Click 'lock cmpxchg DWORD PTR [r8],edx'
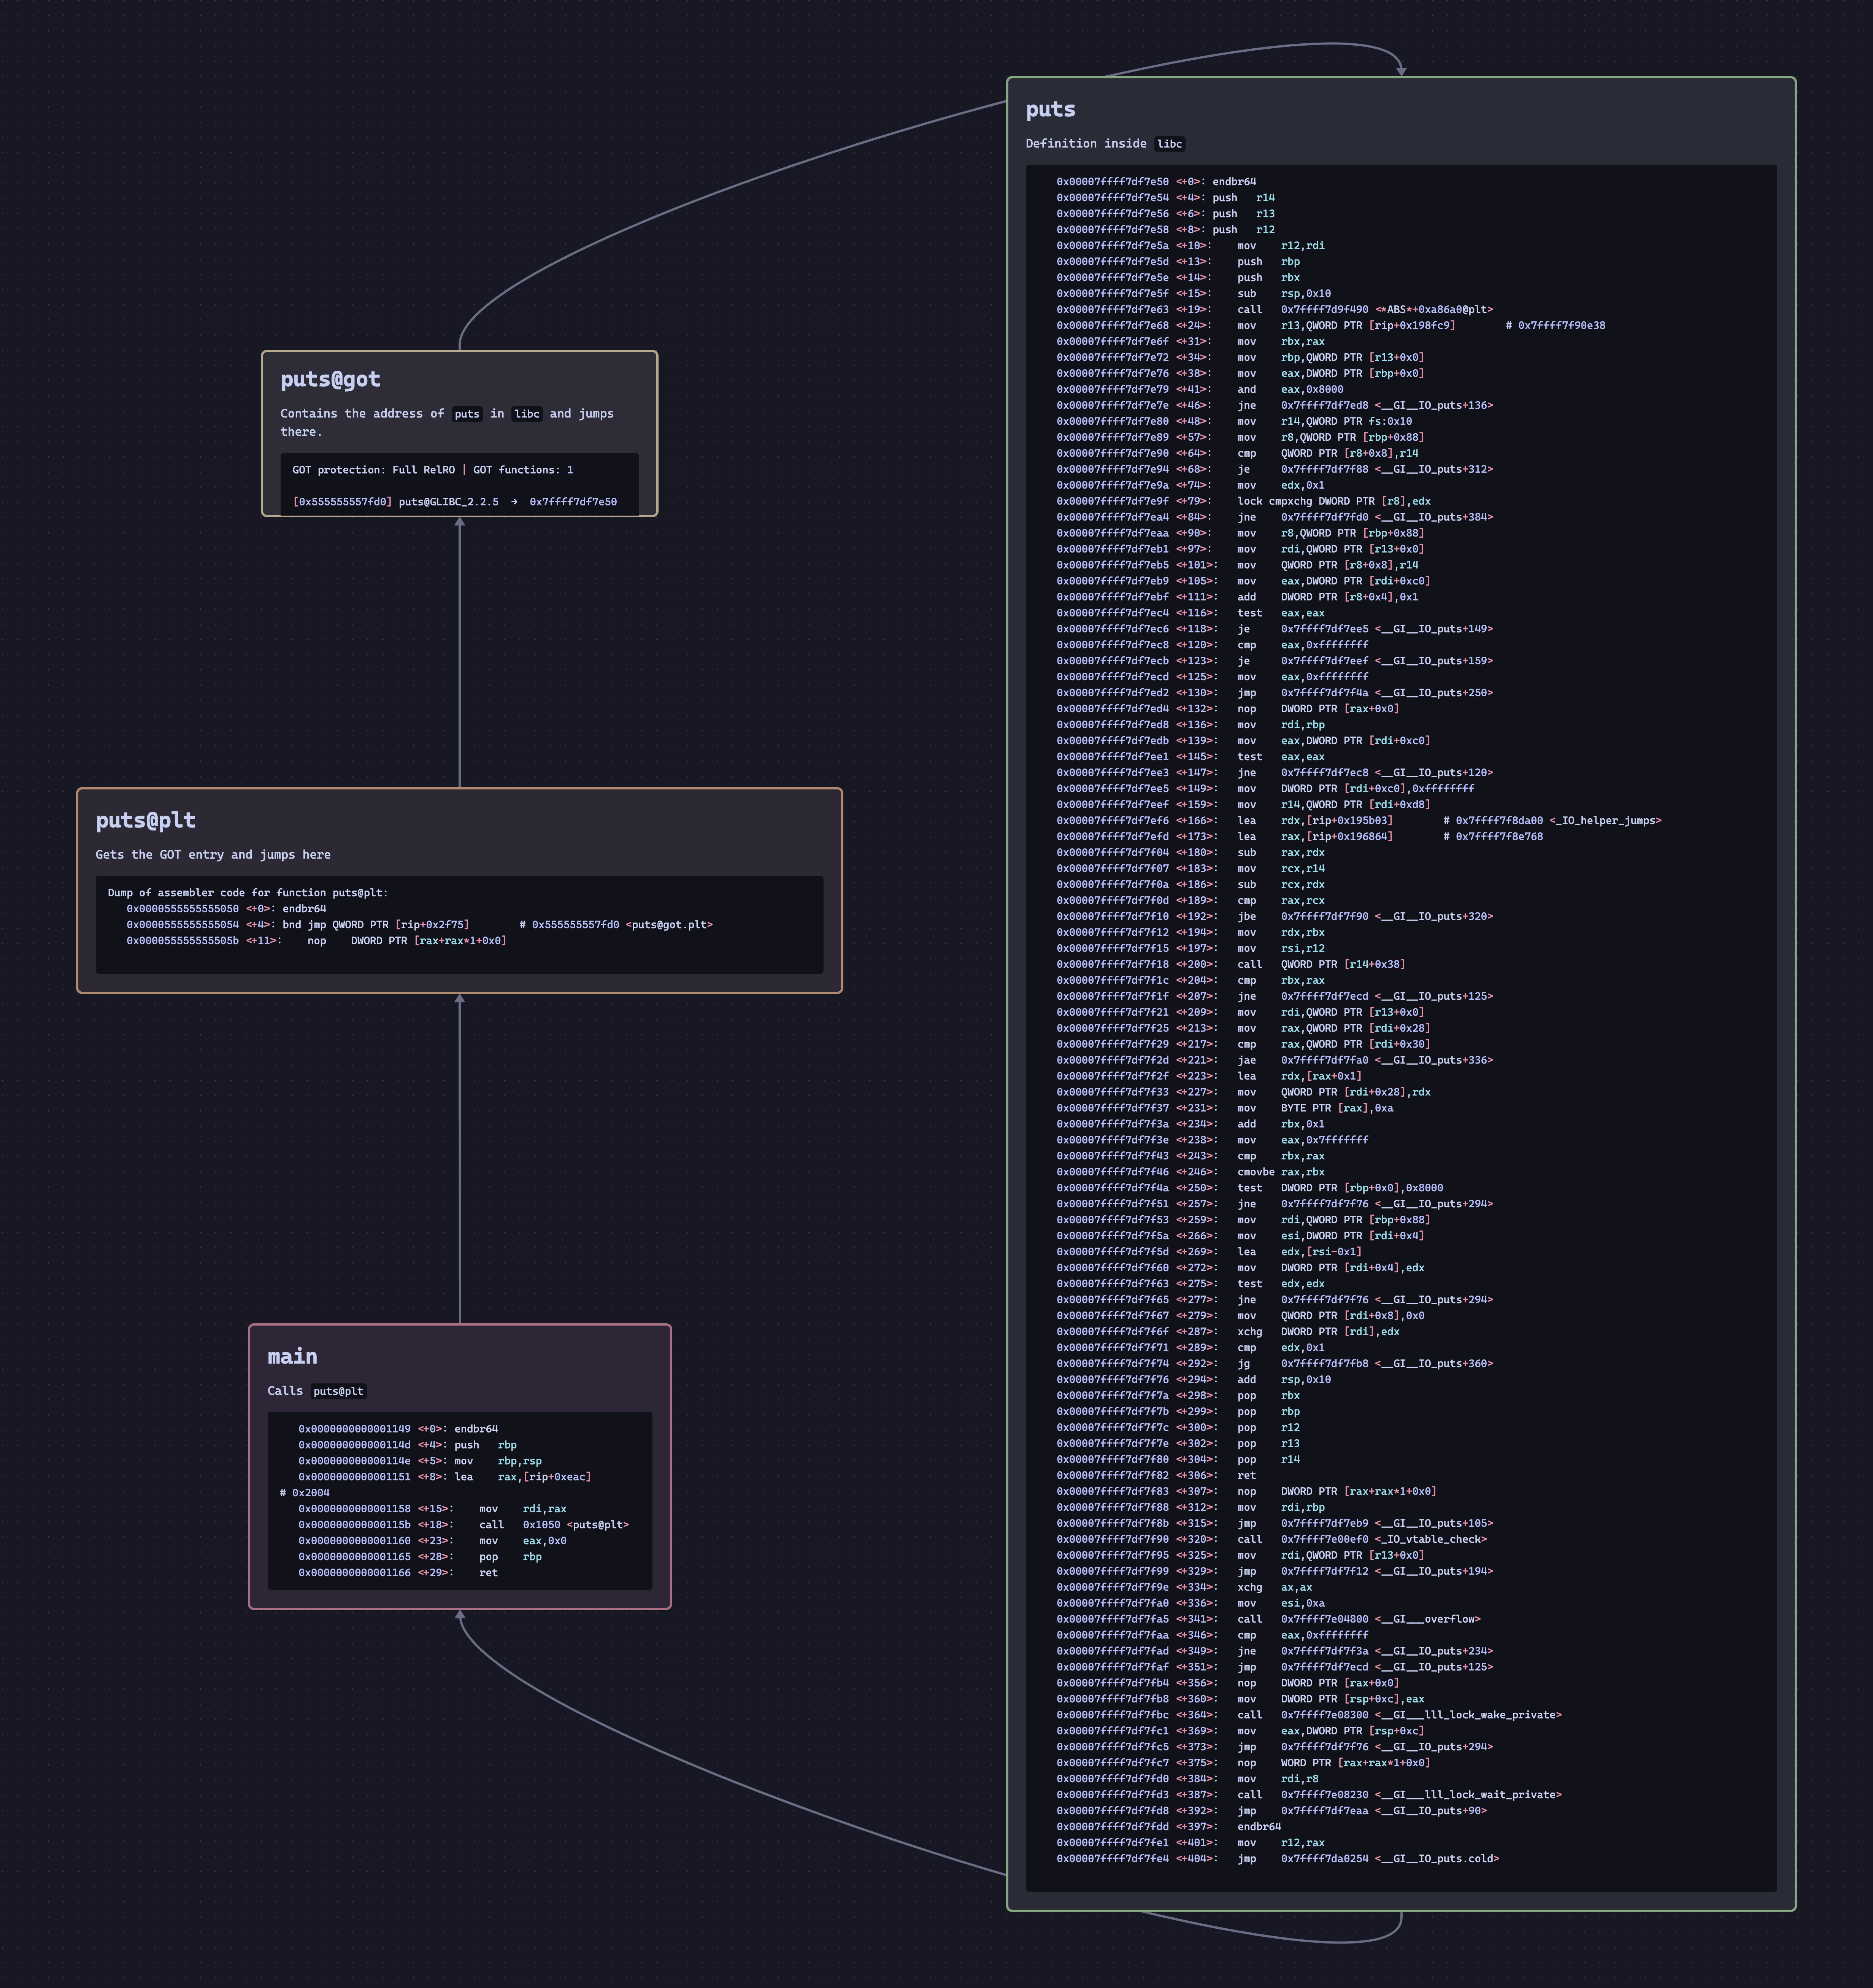The height and width of the screenshot is (1988, 1873). [1334, 502]
